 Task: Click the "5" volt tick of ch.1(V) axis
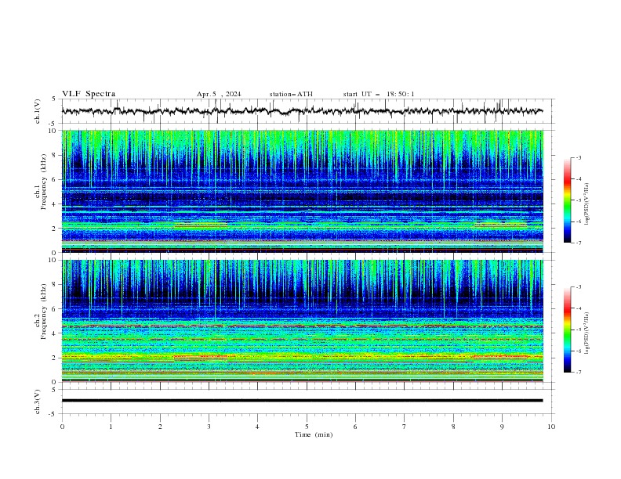click(x=54, y=99)
